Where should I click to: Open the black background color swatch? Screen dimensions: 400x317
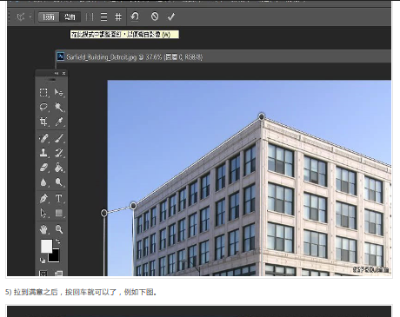[x=55, y=256]
